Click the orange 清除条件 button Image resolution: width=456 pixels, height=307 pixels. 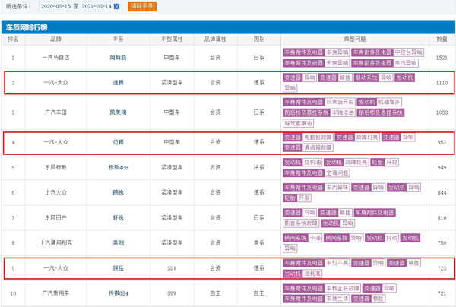click(142, 6)
